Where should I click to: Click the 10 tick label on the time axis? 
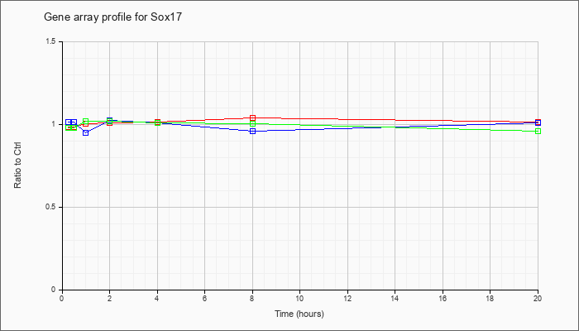pos(299,298)
